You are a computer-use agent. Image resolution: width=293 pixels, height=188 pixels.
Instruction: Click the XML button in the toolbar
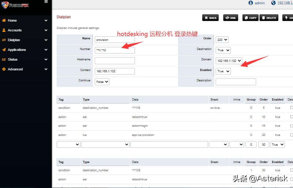231,18
